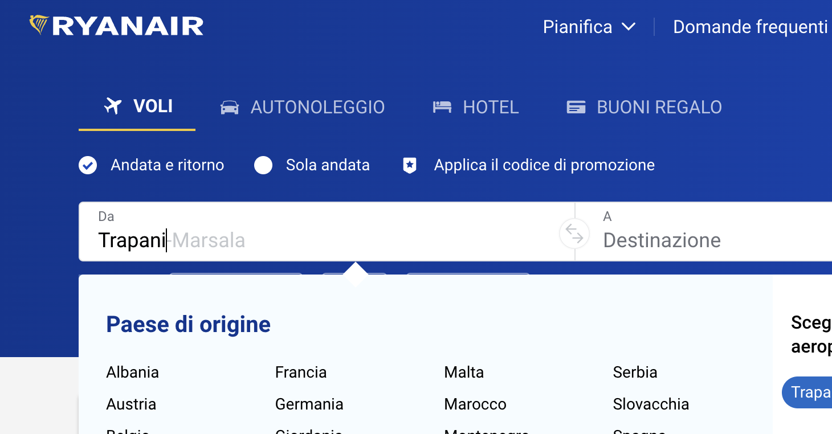Open the Domande frequenti menu
The image size is (832, 434).
[x=750, y=26]
